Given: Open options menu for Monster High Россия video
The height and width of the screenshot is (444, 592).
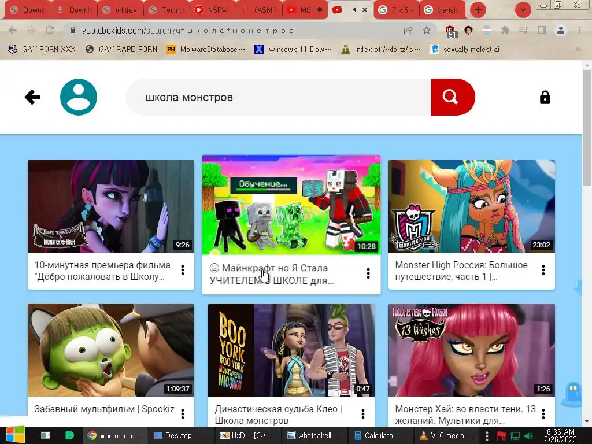Looking at the screenshot, I should 543,270.
